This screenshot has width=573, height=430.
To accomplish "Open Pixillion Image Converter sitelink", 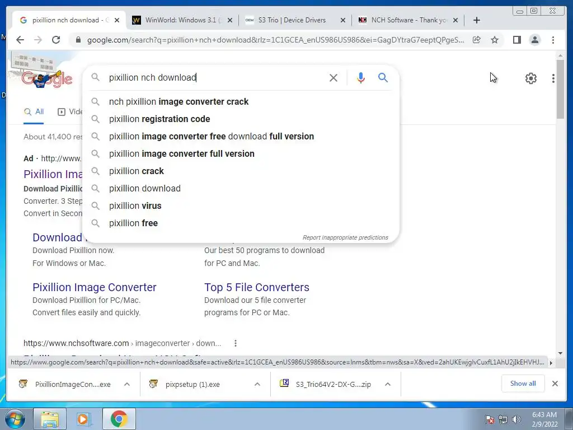I will [x=94, y=287].
